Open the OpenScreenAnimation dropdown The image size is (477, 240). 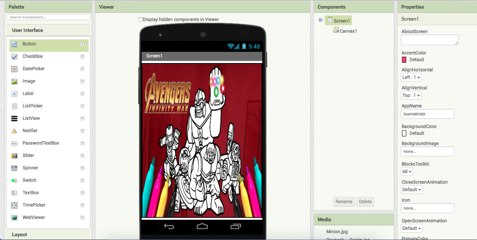(x=412, y=228)
